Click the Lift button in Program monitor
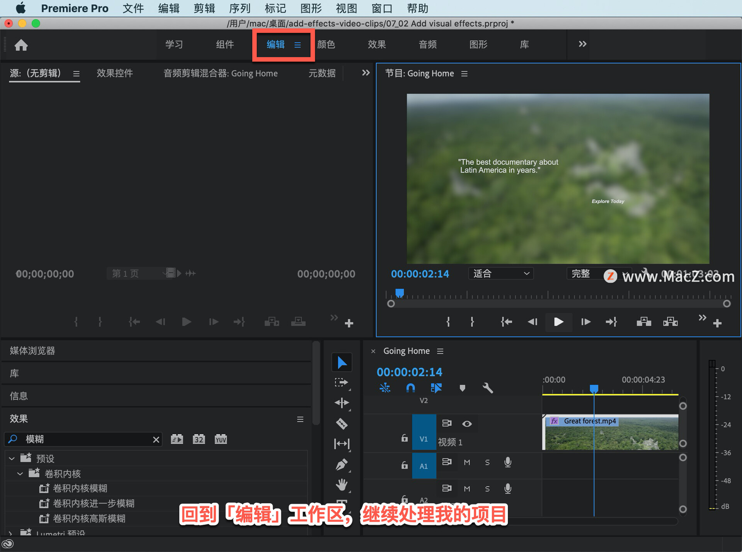This screenshot has width=742, height=552. tap(643, 322)
